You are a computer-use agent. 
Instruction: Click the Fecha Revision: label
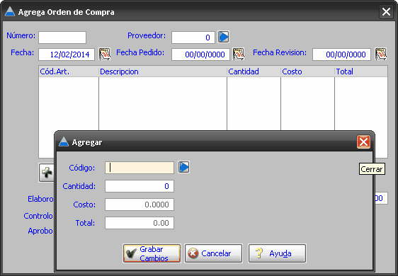280,52
